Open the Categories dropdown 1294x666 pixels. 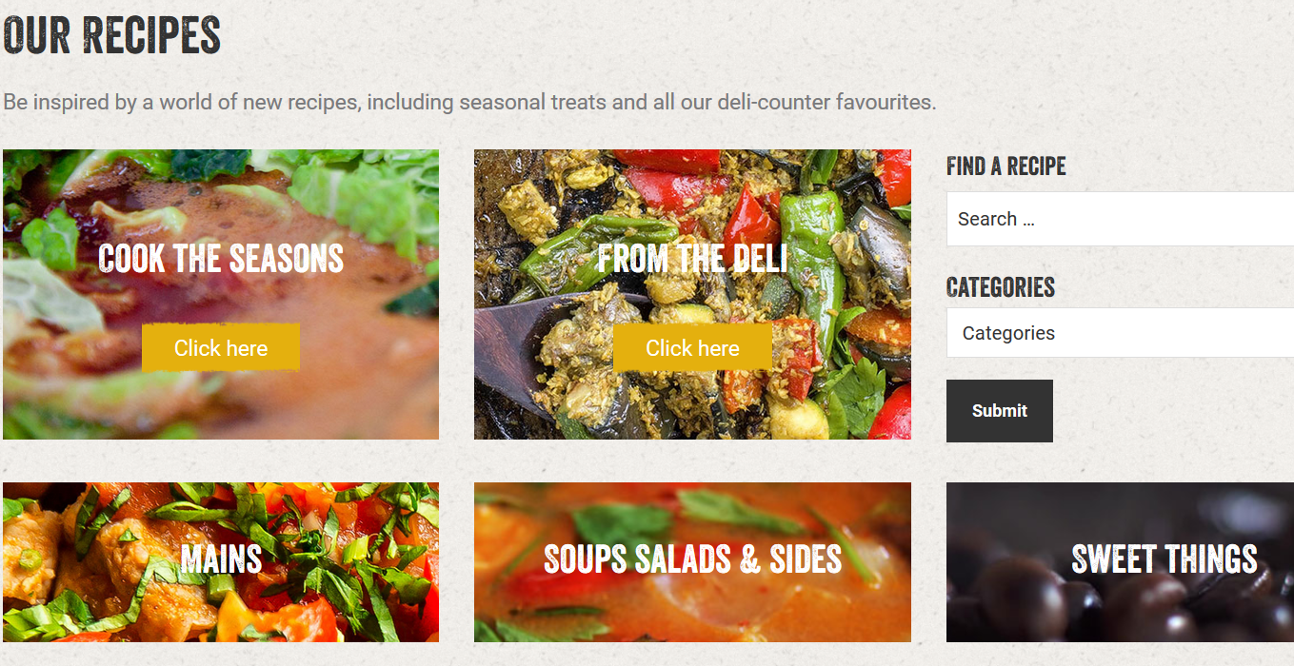(x=1120, y=333)
